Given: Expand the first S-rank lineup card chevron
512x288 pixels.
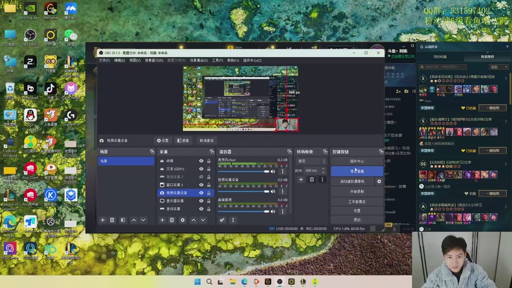Looking at the screenshot, I should pyautogui.click(x=506, y=78).
